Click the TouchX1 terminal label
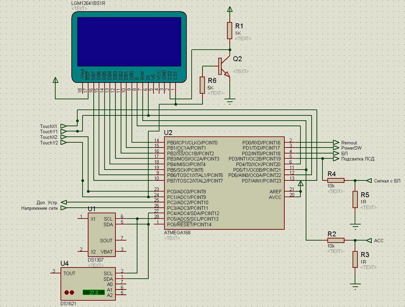Screen dimensions: 405x307 [49, 126]
